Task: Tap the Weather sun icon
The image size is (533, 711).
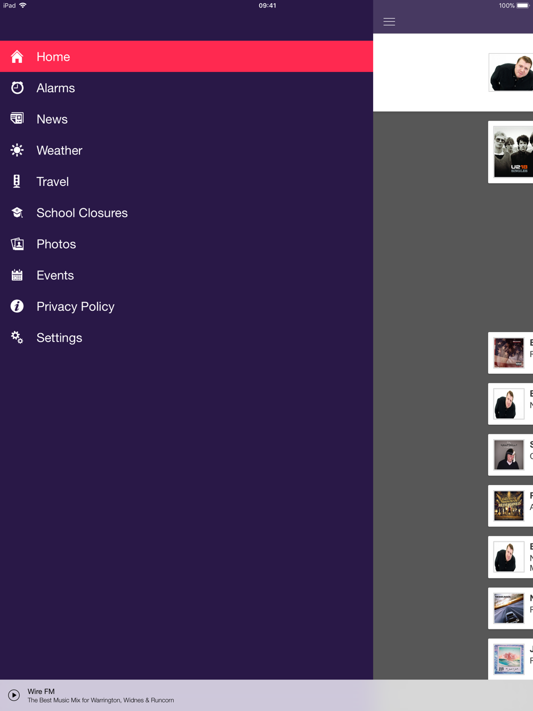Action: pyautogui.click(x=17, y=150)
